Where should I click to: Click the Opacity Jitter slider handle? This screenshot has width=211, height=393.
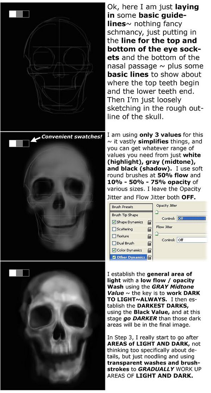coord(157,213)
